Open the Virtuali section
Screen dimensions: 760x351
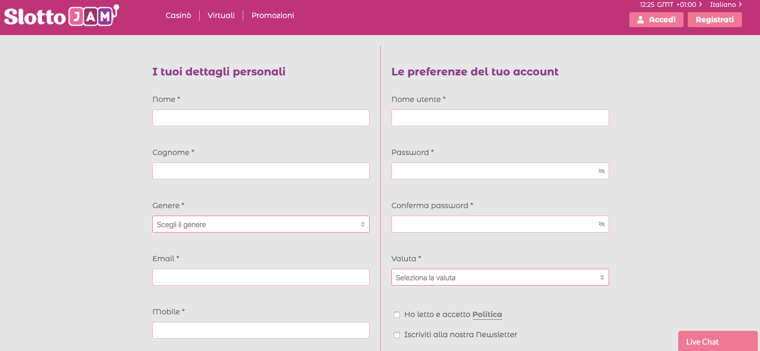pyautogui.click(x=221, y=15)
